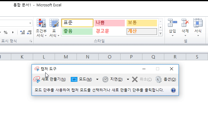Apply the Good (좋음) cell style
Image resolution: width=208 pixels, height=133 pixels.
click(x=77, y=32)
